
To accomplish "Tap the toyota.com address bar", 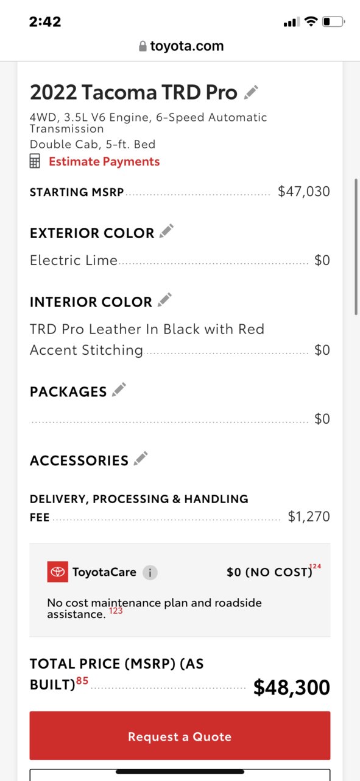I will pyautogui.click(x=180, y=46).
